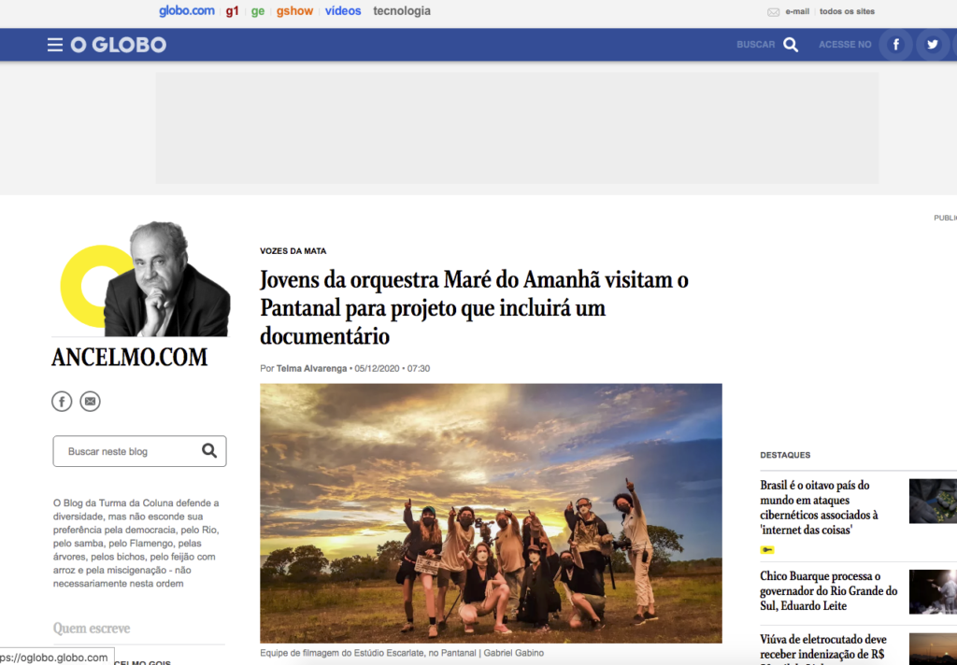
Task: Click the BUSCAR label in header
Action: tap(755, 45)
